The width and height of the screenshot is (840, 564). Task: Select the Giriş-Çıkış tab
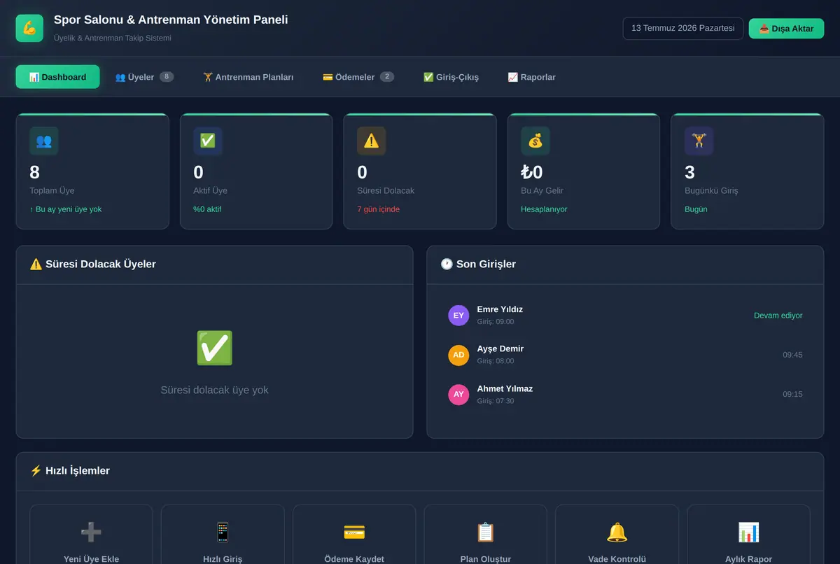(451, 77)
